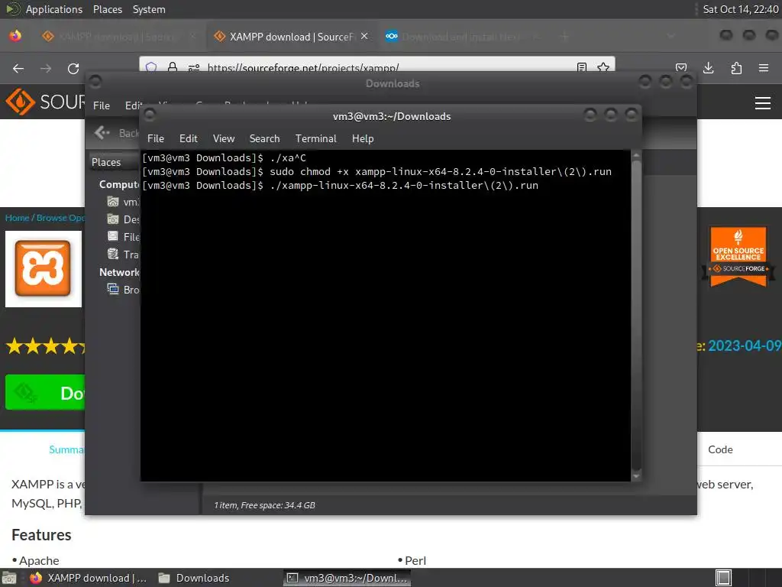Switch to Downloads taskbar entry
Image resolution: width=782 pixels, height=587 pixels.
click(x=193, y=578)
